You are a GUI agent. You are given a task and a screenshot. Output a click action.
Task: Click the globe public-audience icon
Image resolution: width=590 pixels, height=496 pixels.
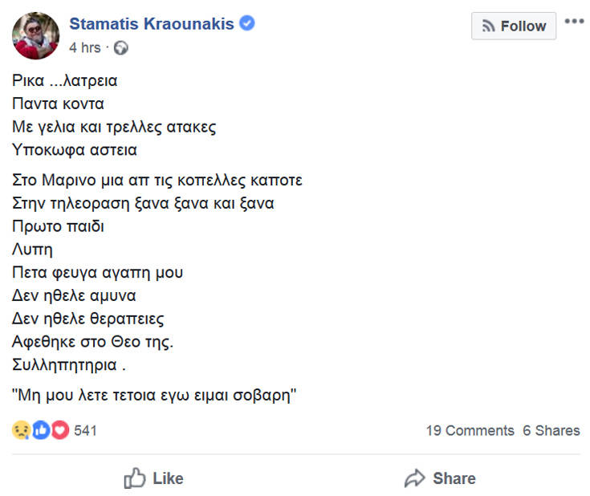tap(121, 47)
